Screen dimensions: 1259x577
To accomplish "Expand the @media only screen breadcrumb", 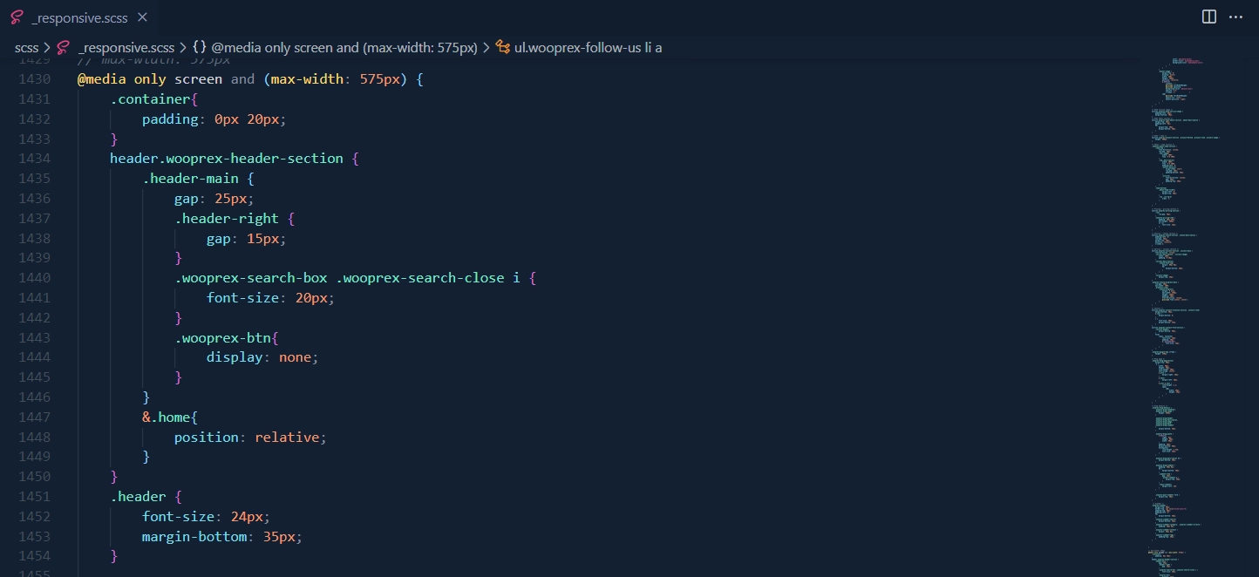I will point(344,48).
